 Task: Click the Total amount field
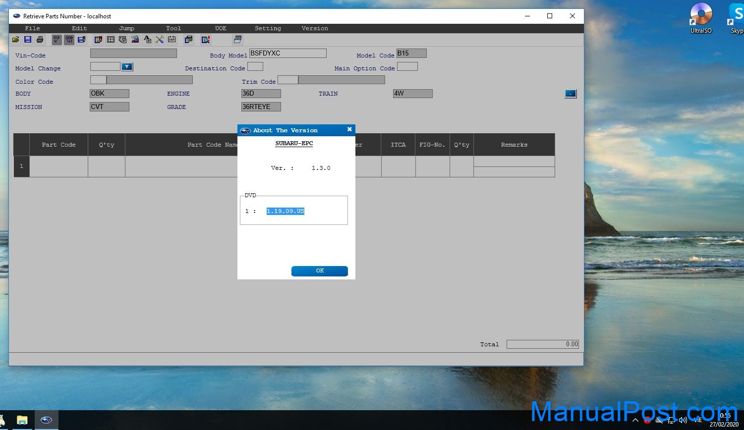(543, 344)
